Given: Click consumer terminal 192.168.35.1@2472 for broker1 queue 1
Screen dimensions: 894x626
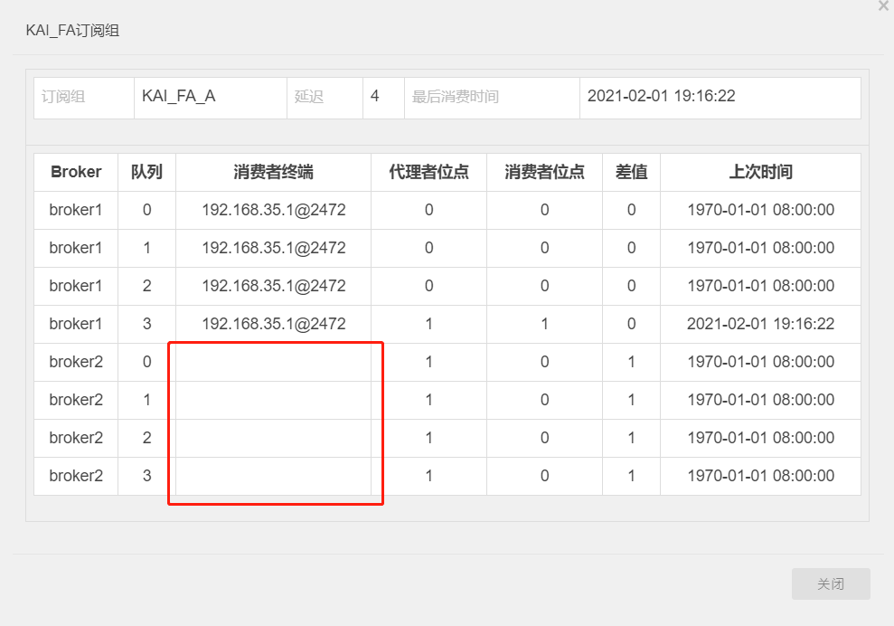Looking at the screenshot, I should click(x=274, y=248).
